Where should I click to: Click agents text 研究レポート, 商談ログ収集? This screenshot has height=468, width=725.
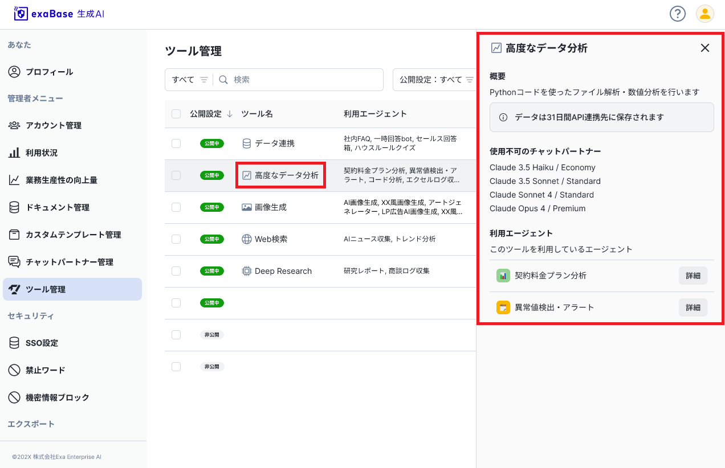pos(386,271)
